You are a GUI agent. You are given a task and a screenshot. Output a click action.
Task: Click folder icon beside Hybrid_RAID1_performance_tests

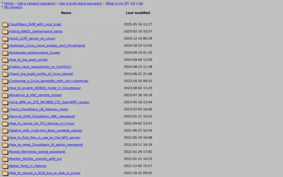(x=5, y=32)
